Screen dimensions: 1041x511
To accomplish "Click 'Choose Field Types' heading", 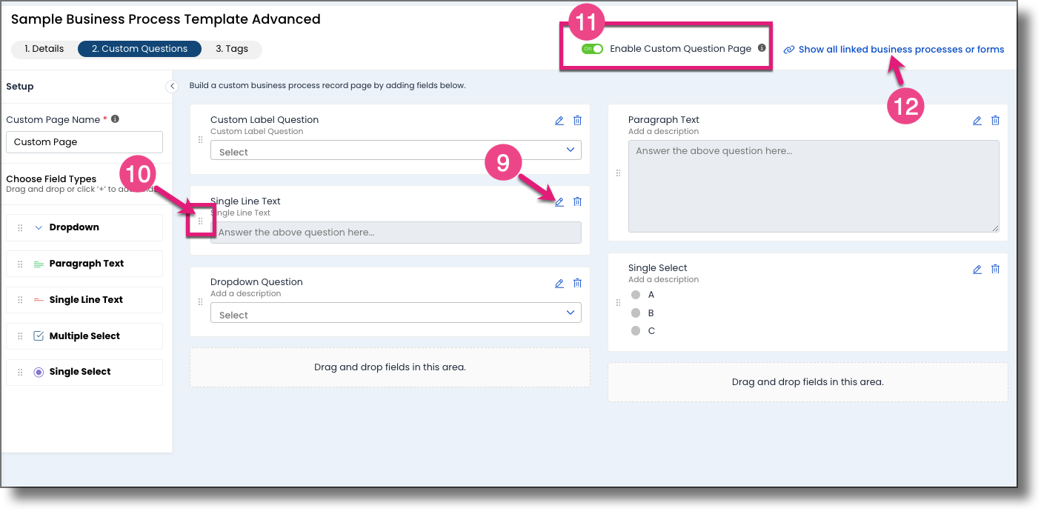I will pyautogui.click(x=51, y=178).
